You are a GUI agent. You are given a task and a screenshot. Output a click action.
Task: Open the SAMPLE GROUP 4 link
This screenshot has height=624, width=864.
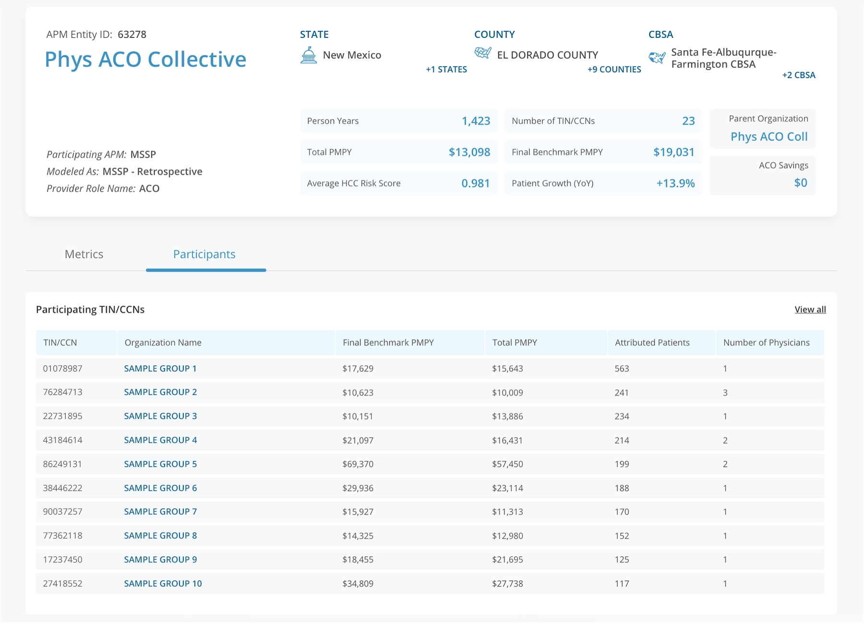coord(160,440)
